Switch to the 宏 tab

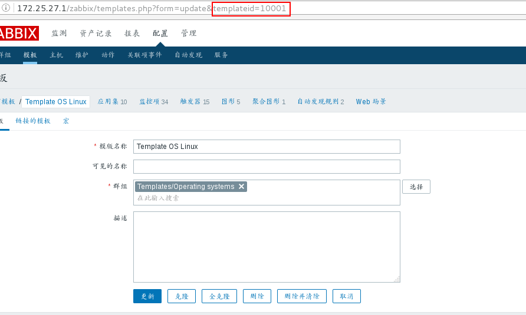coord(66,121)
